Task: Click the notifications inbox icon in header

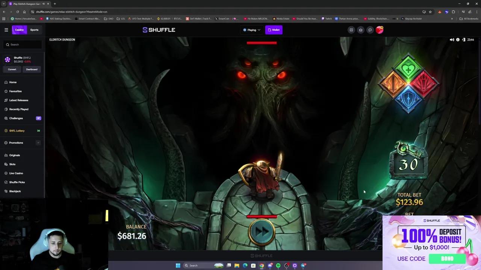Action: coord(351,30)
